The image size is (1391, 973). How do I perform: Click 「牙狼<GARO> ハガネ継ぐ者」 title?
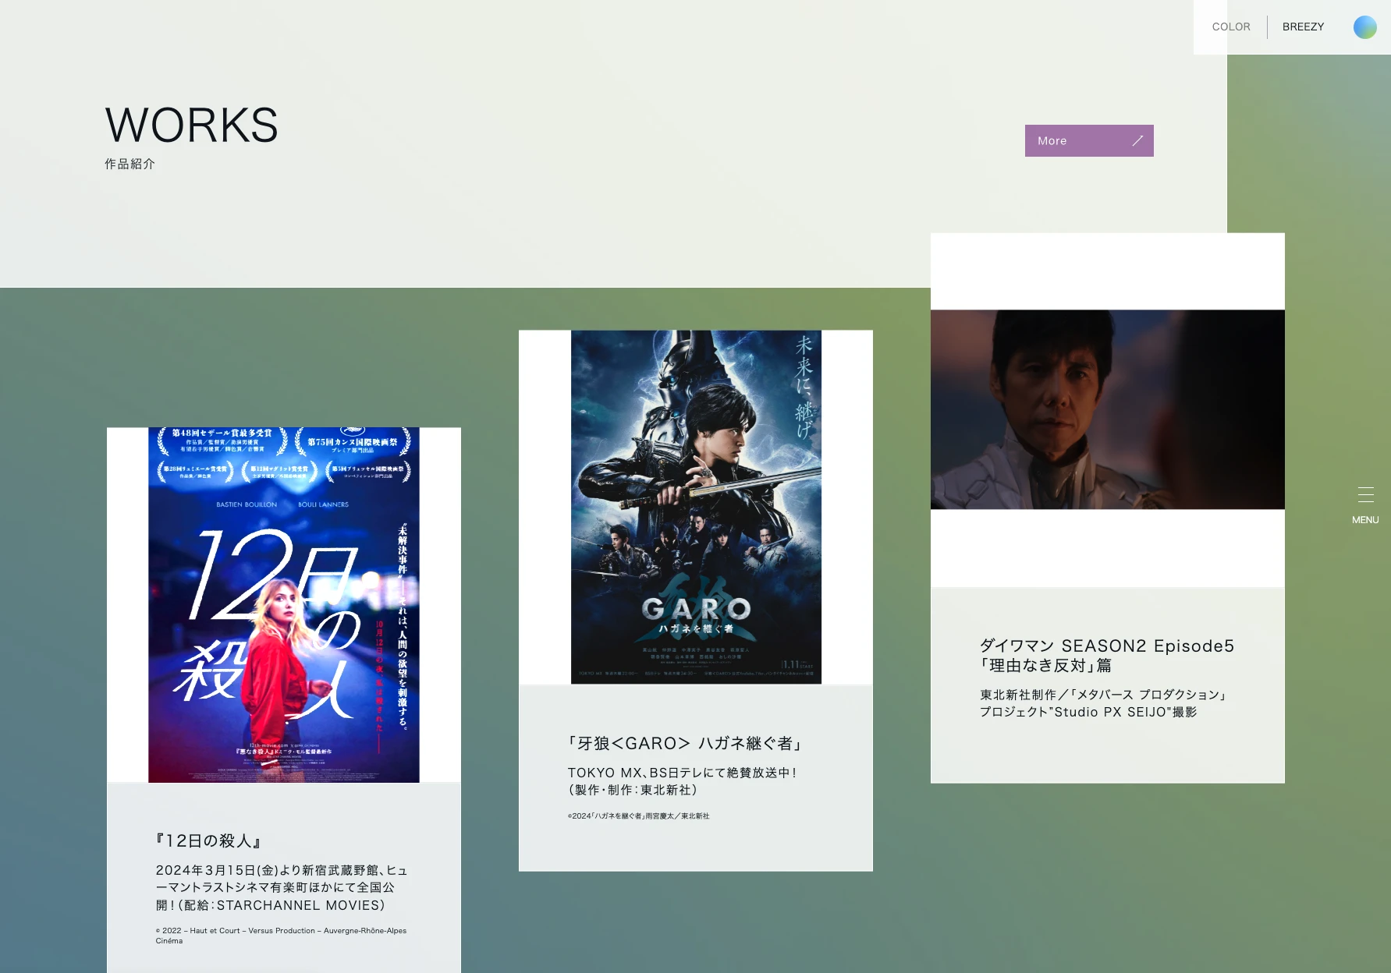click(685, 743)
